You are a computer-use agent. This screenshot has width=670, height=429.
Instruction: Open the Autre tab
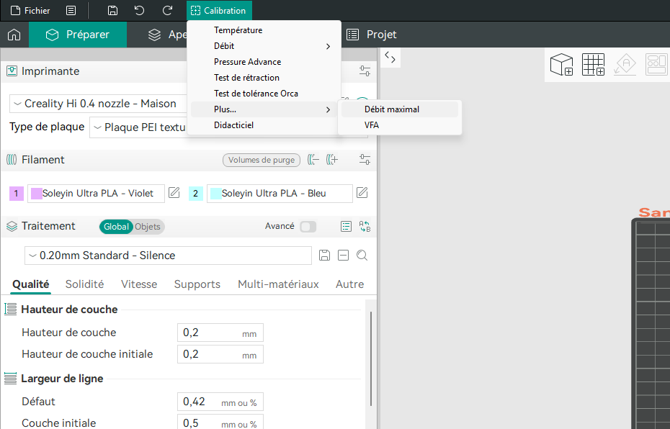click(x=349, y=284)
